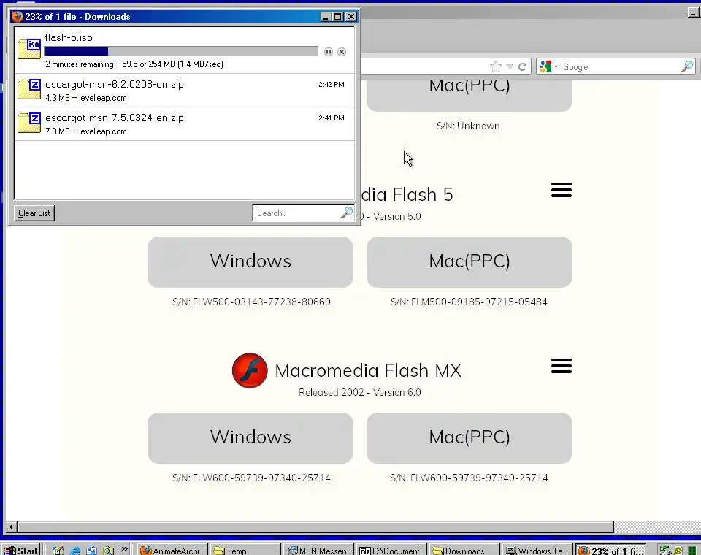Pause the flash-5.iso download

click(329, 52)
